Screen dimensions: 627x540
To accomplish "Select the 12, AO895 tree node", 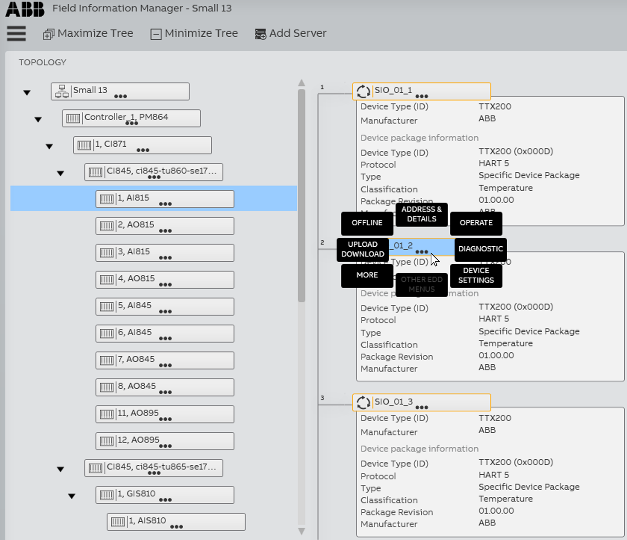I will coord(165,441).
